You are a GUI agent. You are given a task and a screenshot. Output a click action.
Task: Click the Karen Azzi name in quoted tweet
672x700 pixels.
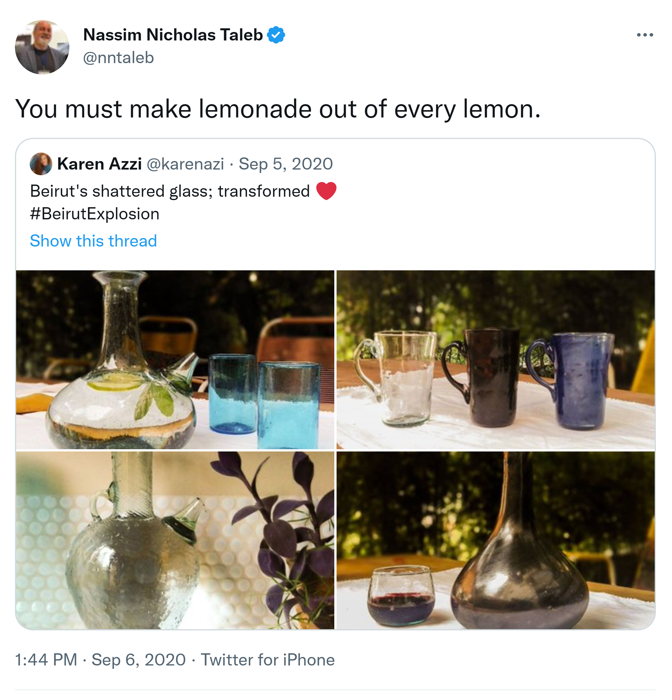coord(99,164)
